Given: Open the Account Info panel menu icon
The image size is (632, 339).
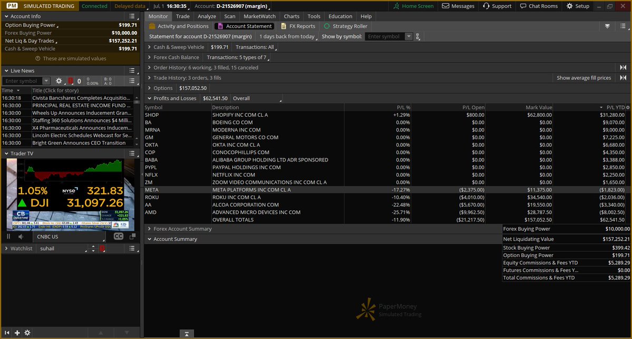Looking at the screenshot, I should [x=133, y=16].
